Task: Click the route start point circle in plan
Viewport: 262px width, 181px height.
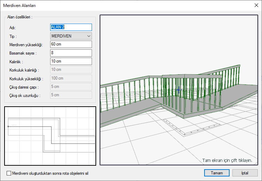Action: [8, 126]
